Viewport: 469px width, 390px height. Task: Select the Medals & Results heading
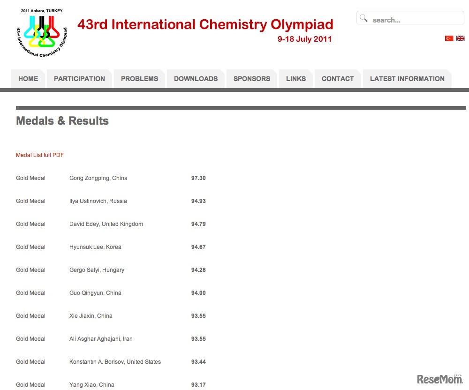(x=62, y=120)
